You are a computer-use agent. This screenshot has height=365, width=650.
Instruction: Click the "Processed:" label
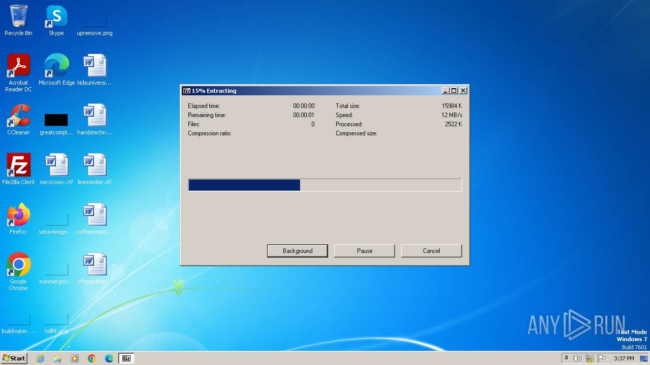349,124
